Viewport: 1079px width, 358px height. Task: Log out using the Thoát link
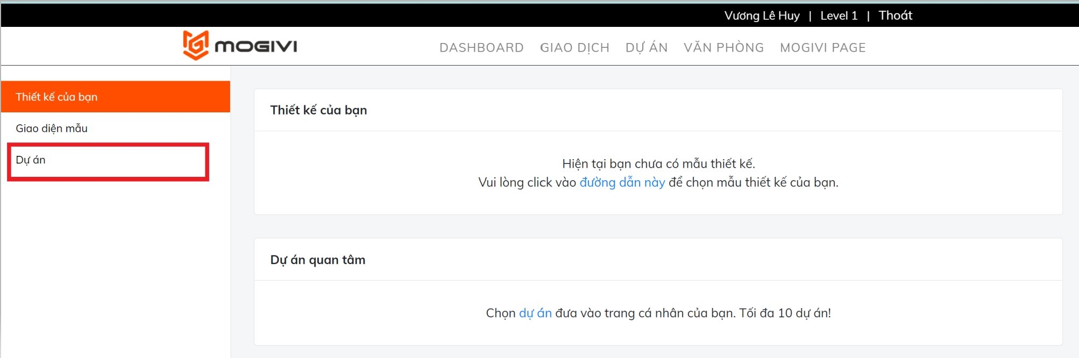[895, 16]
